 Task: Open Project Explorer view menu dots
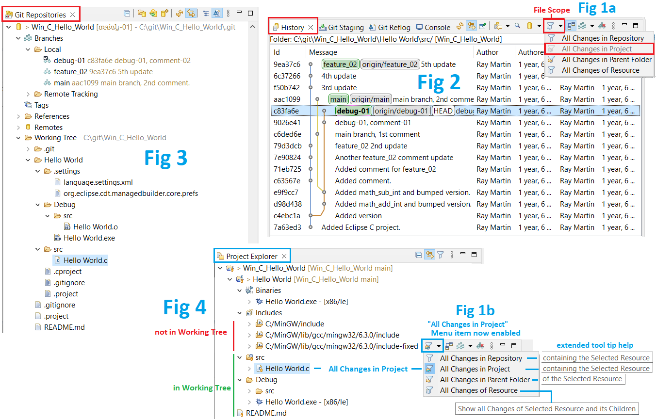click(452, 255)
